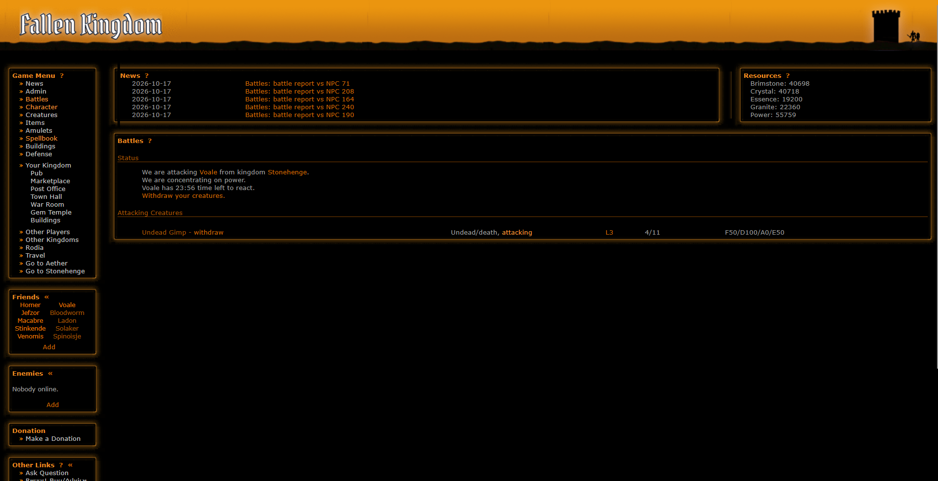938x481 pixels.
Task: Enter the War Room
Action: pos(47,205)
